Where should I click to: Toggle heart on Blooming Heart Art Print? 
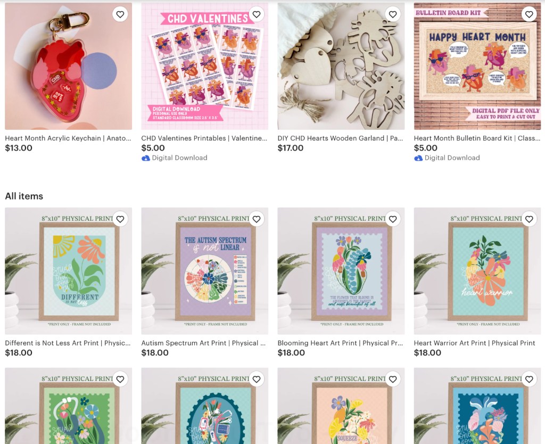393,219
